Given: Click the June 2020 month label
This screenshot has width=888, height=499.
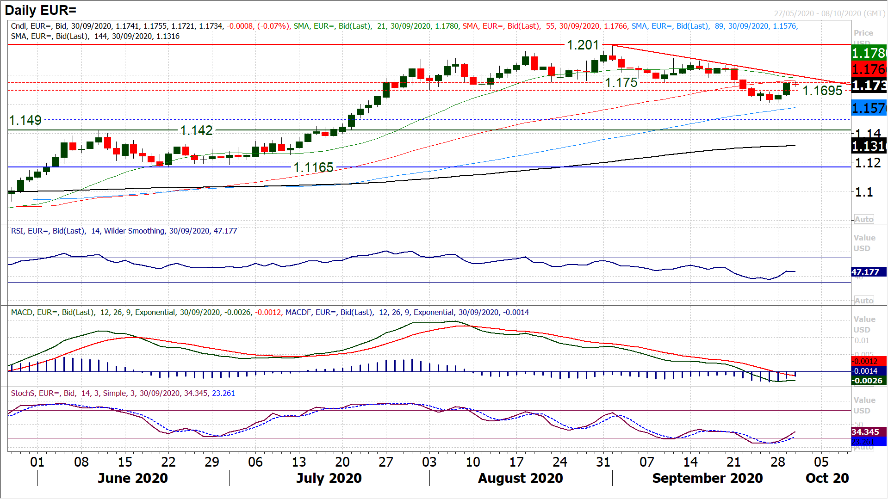Looking at the screenshot, I should 133,478.
